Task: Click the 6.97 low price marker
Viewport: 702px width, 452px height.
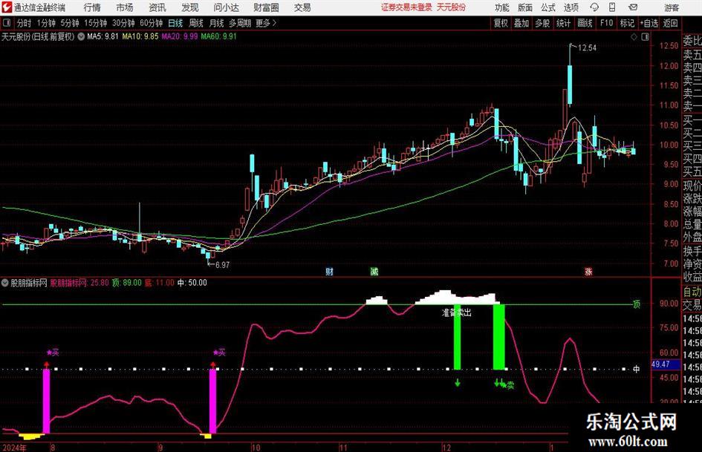Action: (222, 265)
